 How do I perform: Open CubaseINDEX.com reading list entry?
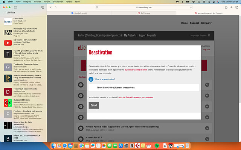pyautogui.click(x=23, y=103)
